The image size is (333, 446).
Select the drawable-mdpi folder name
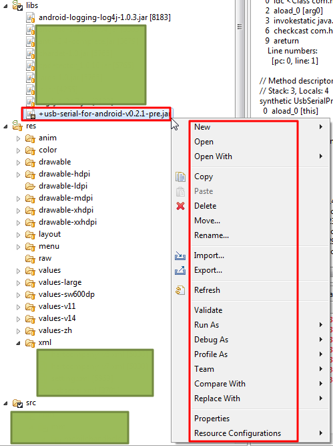[65, 198]
